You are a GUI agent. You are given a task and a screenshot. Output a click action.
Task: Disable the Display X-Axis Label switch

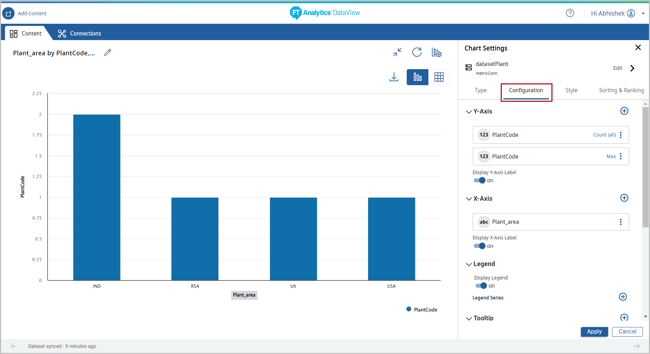coord(480,246)
